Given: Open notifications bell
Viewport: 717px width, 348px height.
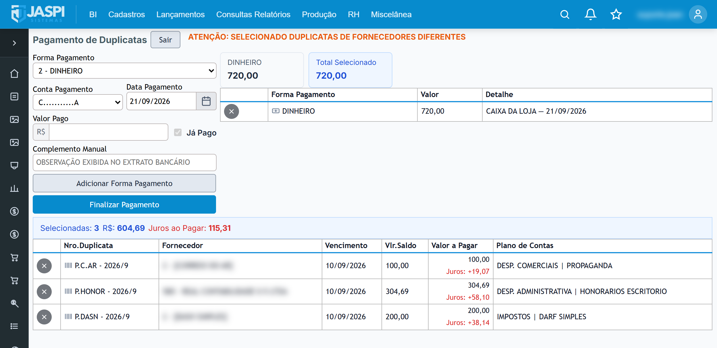Looking at the screenshot, I should (x=590, y=14).
